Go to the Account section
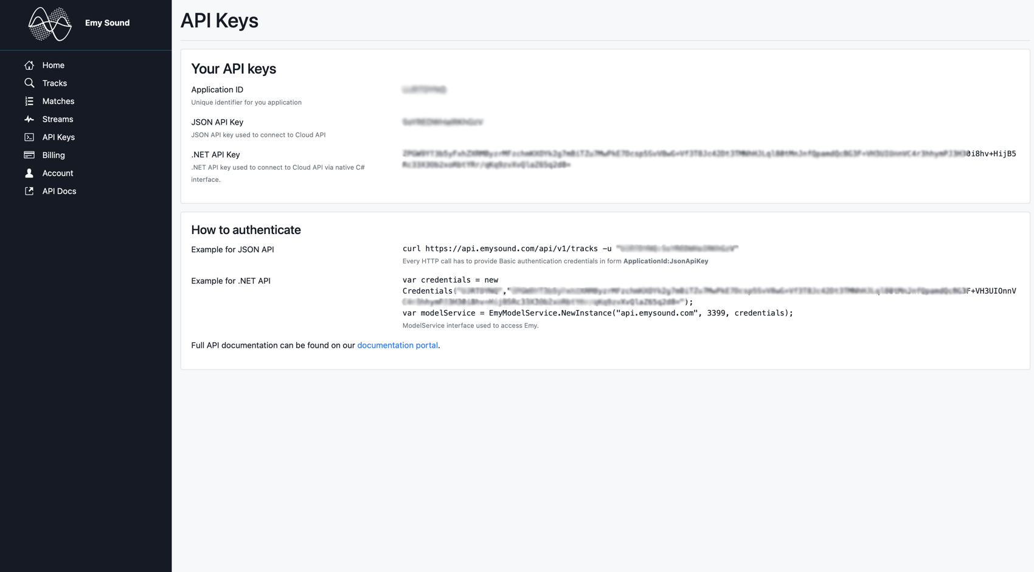This screenshot has height=572, width=1034. [x=57, y=173]
